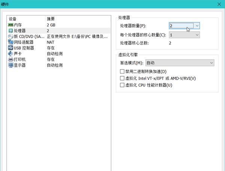Click 存在 summary in the USB 控制器 row

(x=51, y=48)
